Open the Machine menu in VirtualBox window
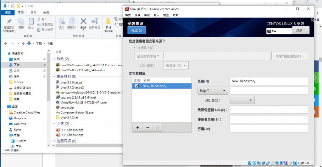This screenshot has height=167, width=322. [137, 15]
